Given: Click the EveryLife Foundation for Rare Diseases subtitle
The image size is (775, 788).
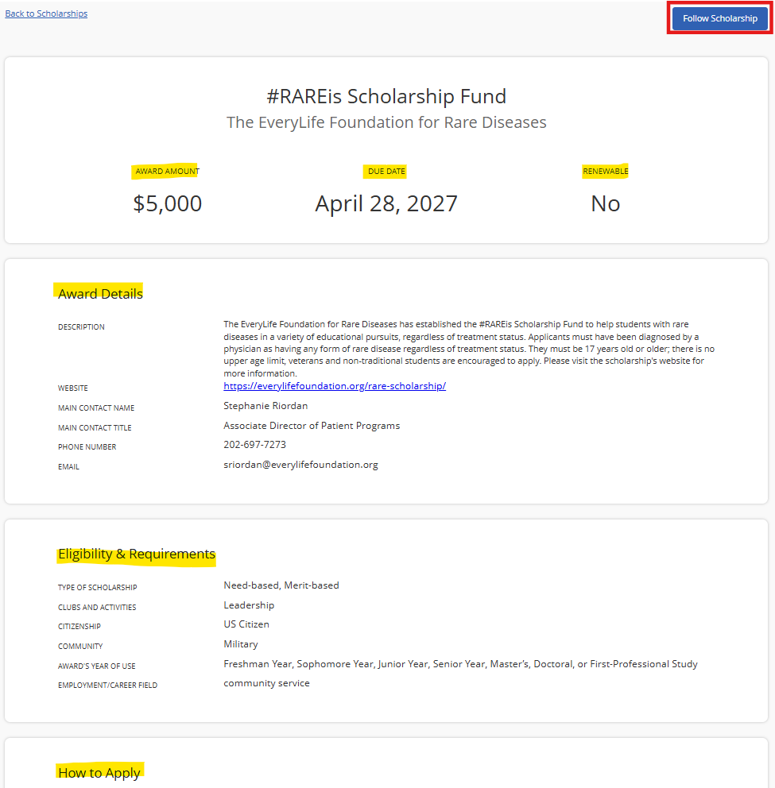Looking at the screenshot, I should pos(386,122).
